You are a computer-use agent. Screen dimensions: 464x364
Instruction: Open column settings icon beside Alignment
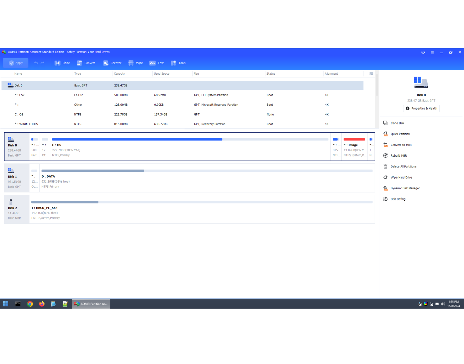point(371,74)
